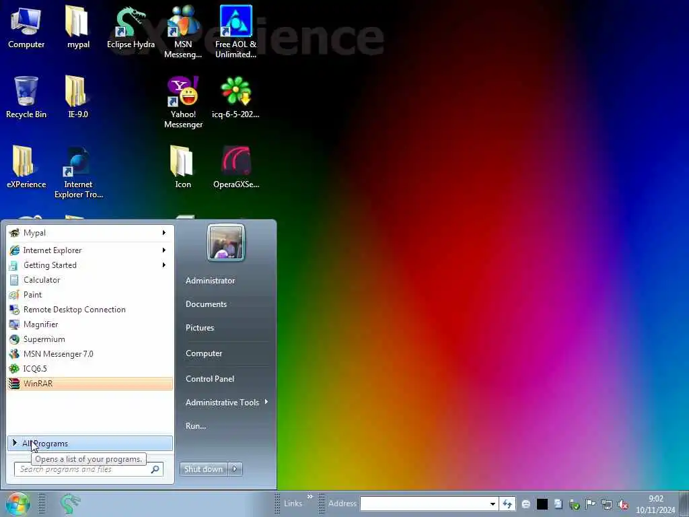
Task: Expand the Internet Explorer jump list arrow
Action: tap(164, 250)
